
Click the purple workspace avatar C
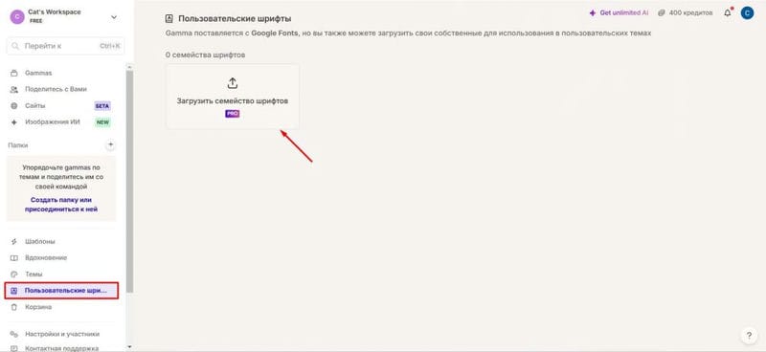pos(17,17)
